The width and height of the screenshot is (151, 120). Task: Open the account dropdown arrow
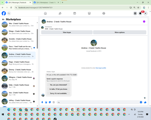tap(146, 13)
